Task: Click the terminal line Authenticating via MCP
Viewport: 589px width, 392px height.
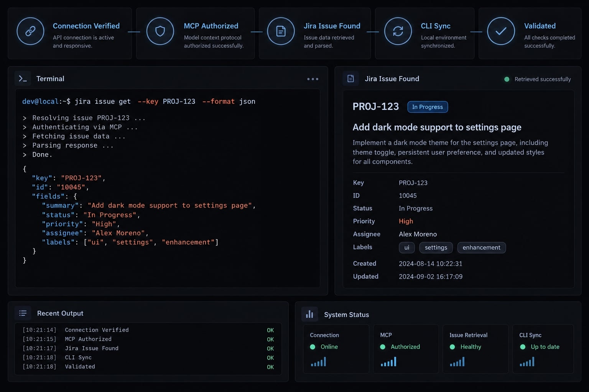Action: coord(80,127)
